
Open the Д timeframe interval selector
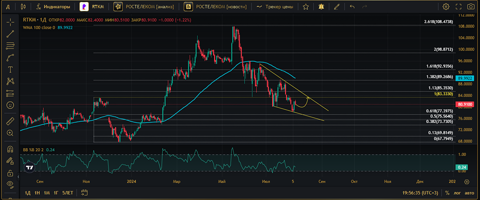(x=7, y=7)
